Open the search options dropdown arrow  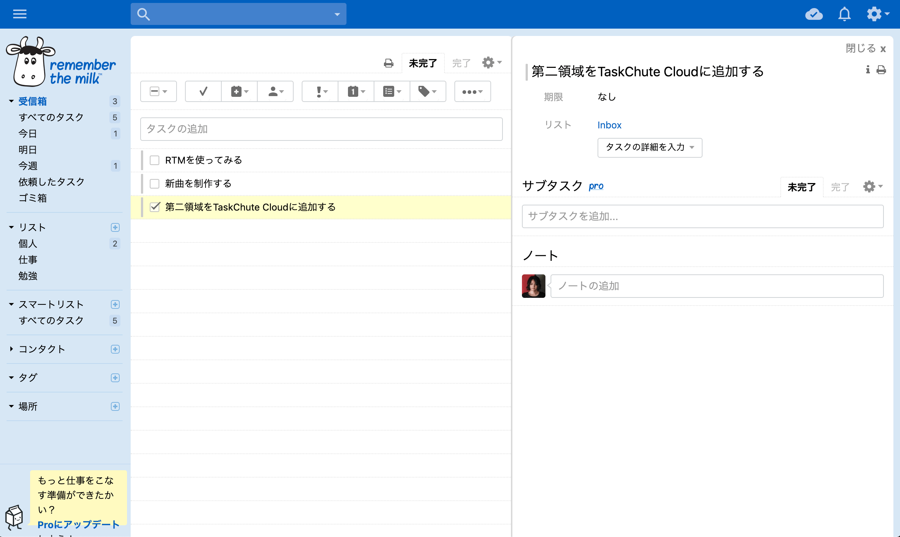[337, 14]
